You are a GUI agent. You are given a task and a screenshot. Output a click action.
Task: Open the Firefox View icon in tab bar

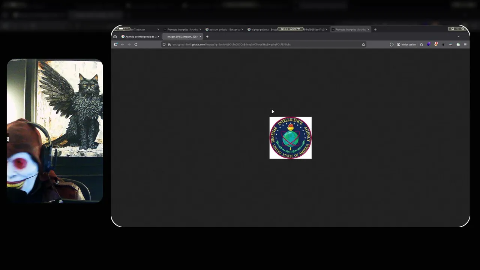click(x=115, y=36)
